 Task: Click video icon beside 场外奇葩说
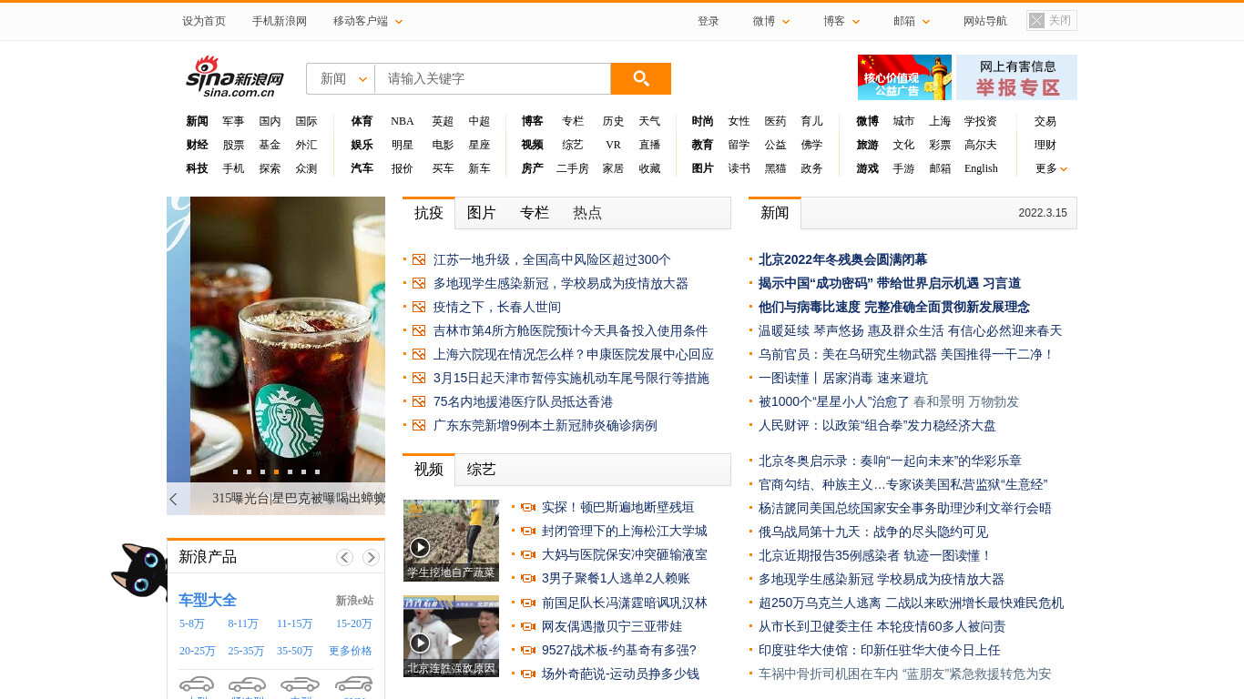pyautogui.click(x=527, y=674)
